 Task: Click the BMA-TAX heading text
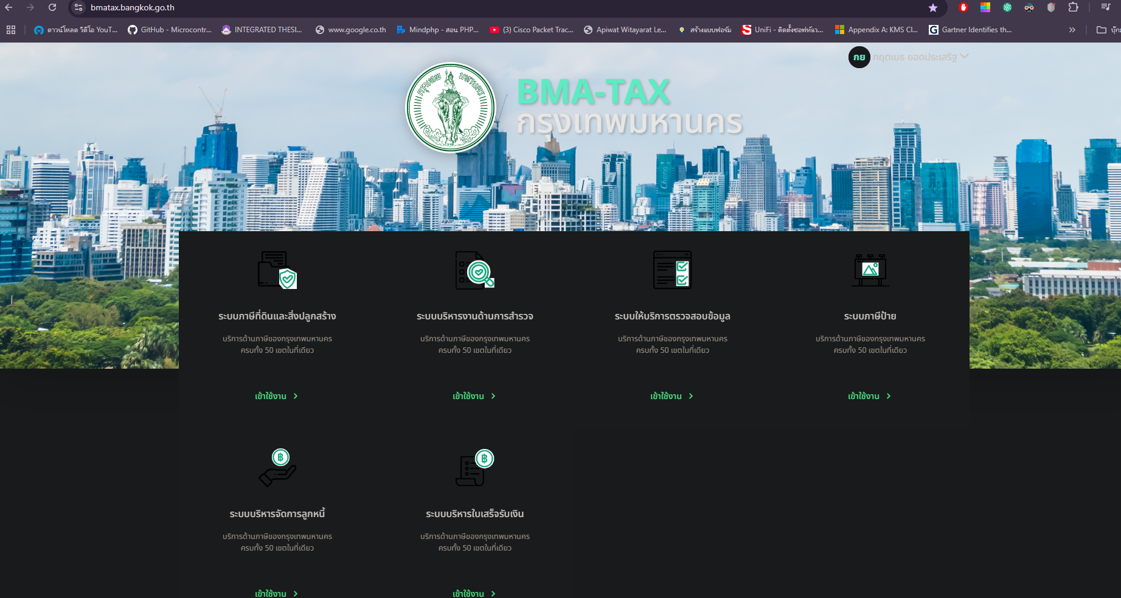(x=594, y=92)
